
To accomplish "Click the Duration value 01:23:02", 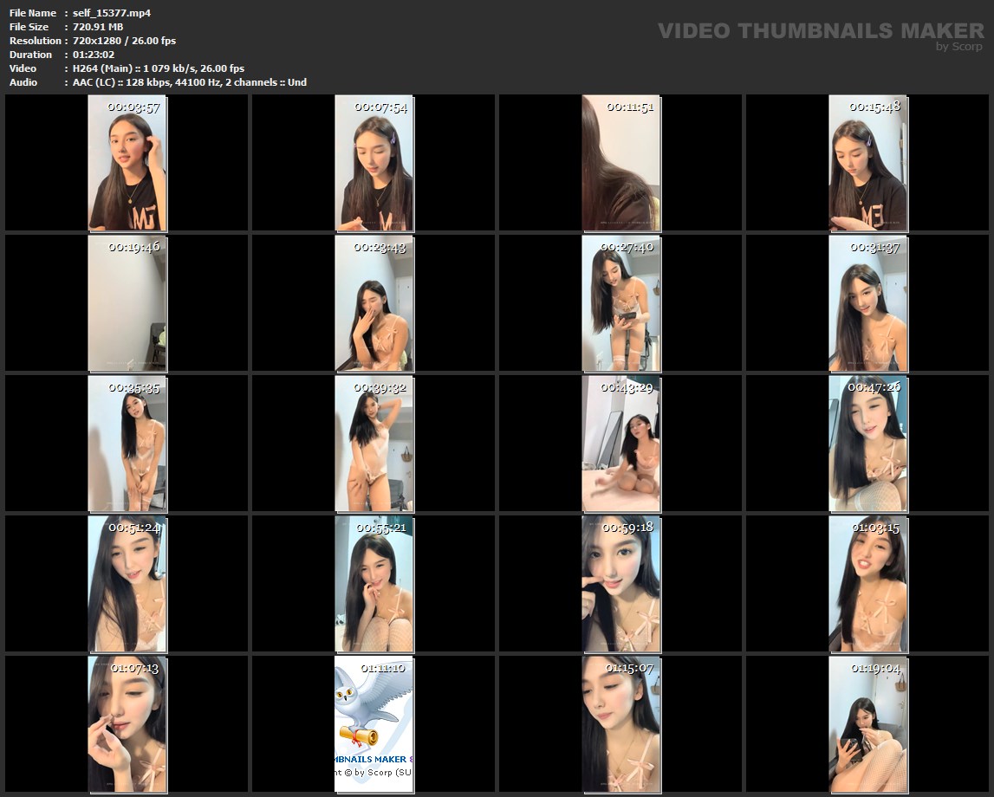I will [x=94, y=55].
